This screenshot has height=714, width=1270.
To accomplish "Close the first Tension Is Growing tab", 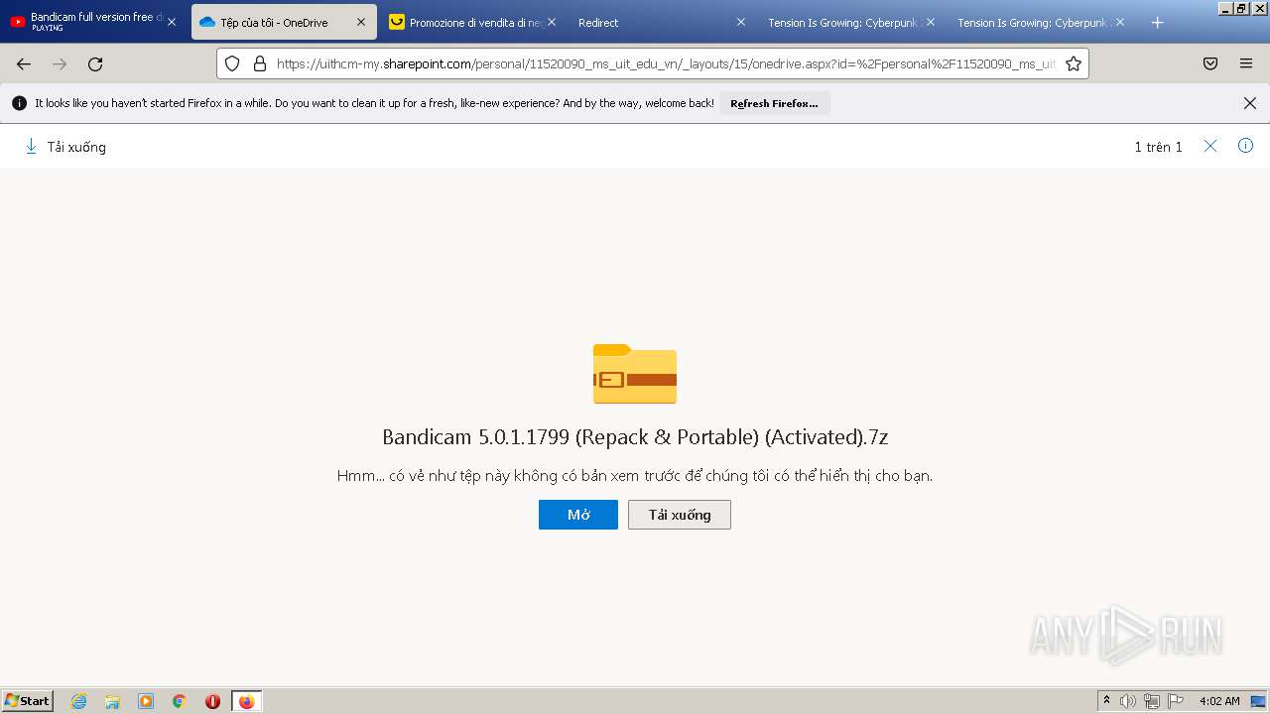I will click(930, 22).
